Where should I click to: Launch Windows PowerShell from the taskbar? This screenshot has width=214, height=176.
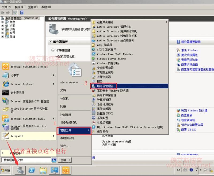[x=32, y=170]
